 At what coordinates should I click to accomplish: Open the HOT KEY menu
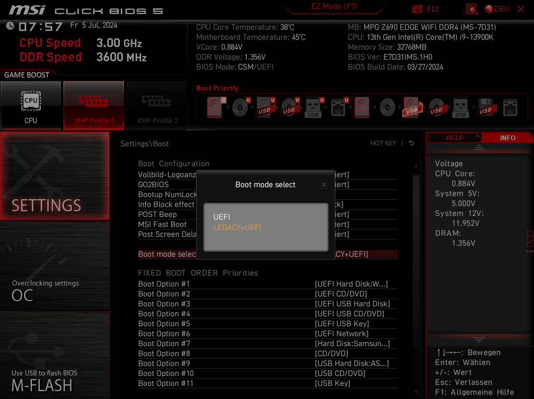click(x=383, y=143)
